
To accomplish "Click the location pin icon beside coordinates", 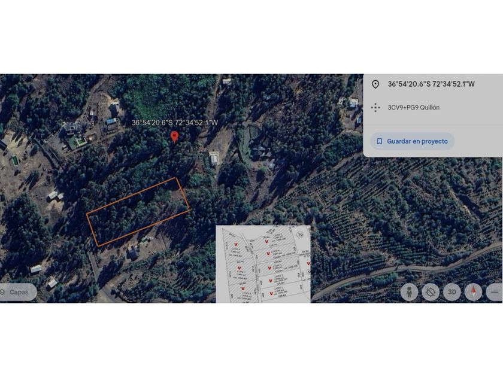I will pyautogui.click(x=375, y=84).
